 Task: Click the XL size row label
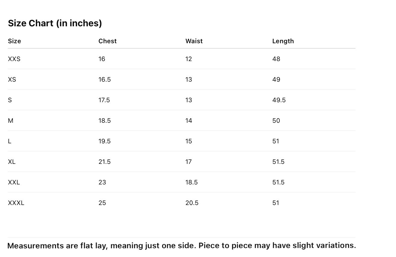coord(12,162)
